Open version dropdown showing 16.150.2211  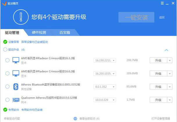(x=105, y=60)
